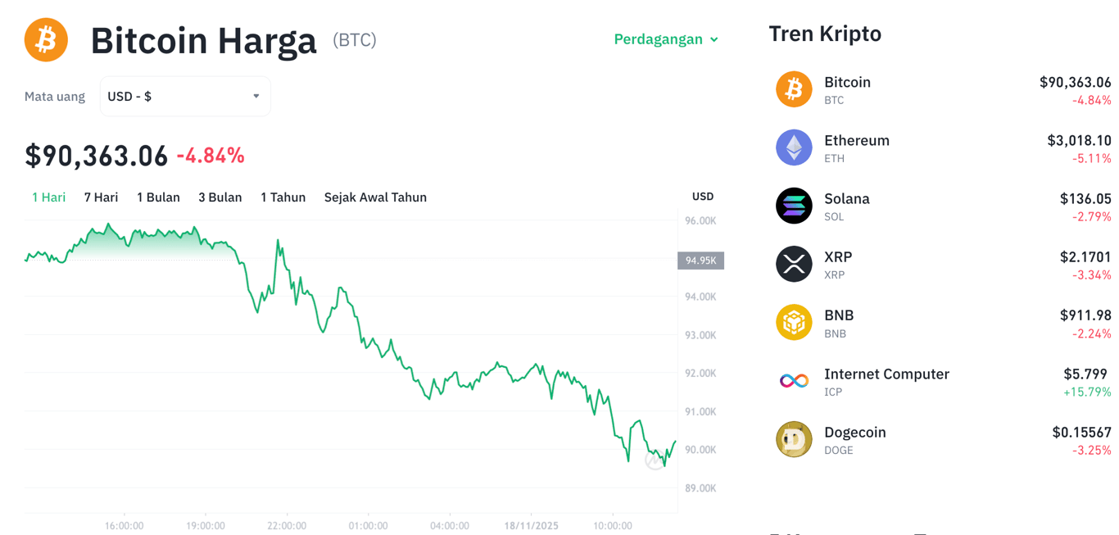Expand the USD currency selector
Screen dimensions: 1119x535
point(184,96)
